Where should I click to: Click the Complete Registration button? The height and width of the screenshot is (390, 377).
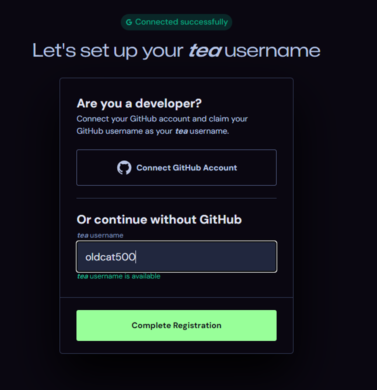click(177, 326)
